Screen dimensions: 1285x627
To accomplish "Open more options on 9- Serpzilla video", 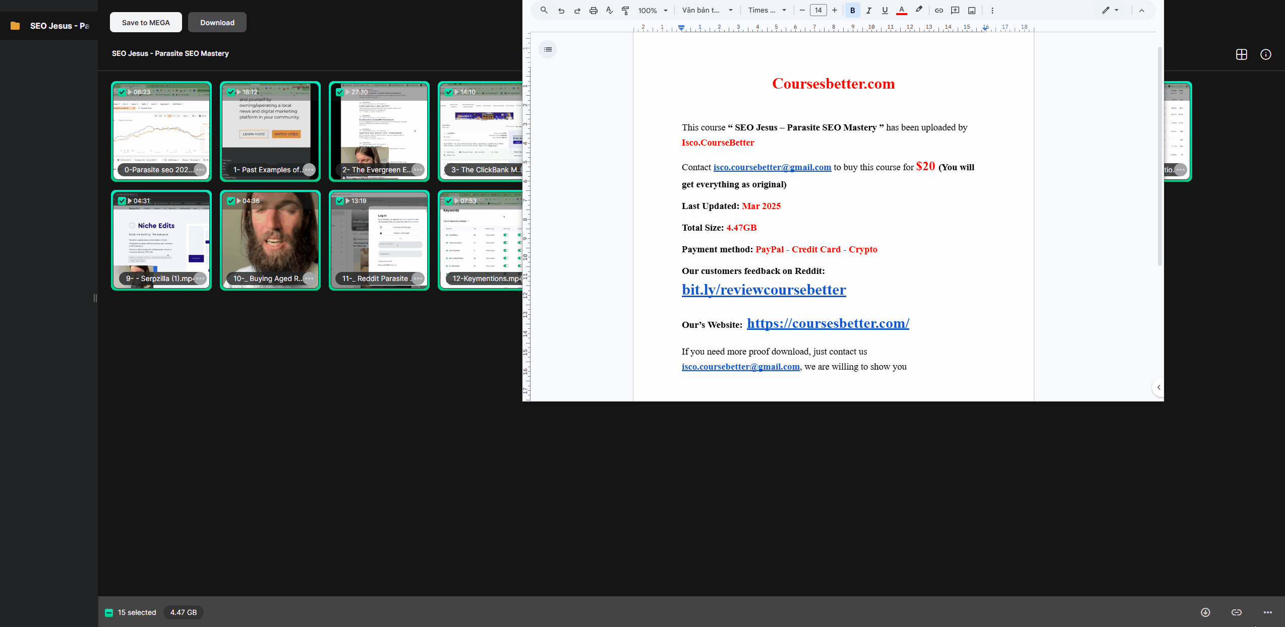I will coord(200,278).
